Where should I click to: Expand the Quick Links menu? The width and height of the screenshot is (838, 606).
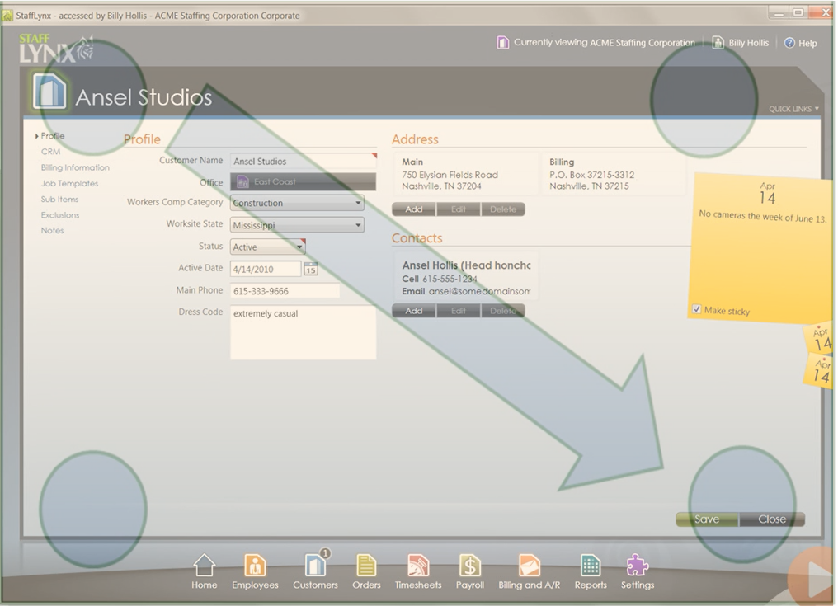point(793,109)
